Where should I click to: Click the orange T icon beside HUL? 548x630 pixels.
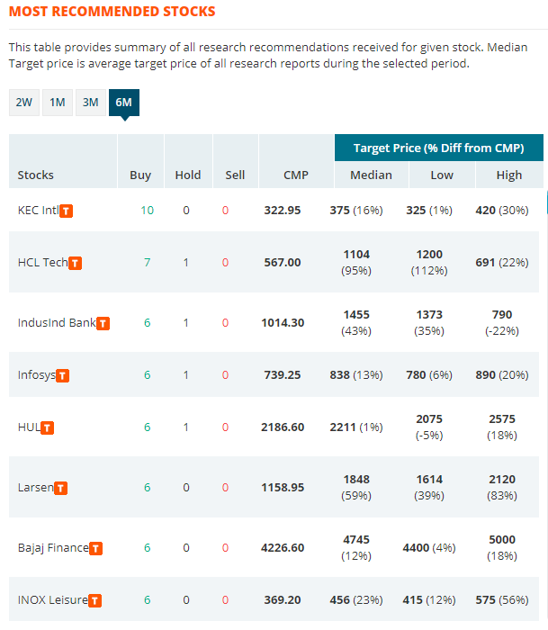pos(48,427)
